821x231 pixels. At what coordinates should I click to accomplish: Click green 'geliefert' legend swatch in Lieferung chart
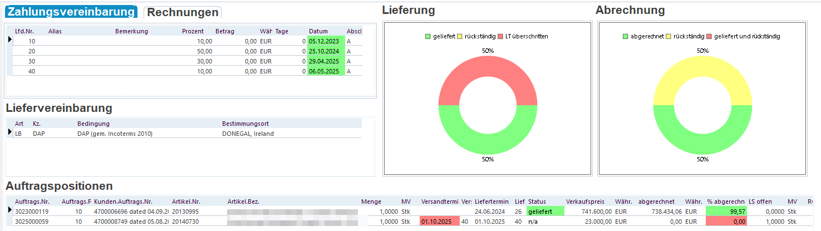click(x=427, y=36)
